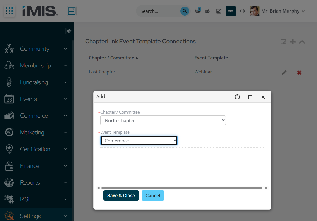Reload the Add dialog using refresh icon
This screenshot has height=221, width=317.
(x=237, y=97)
